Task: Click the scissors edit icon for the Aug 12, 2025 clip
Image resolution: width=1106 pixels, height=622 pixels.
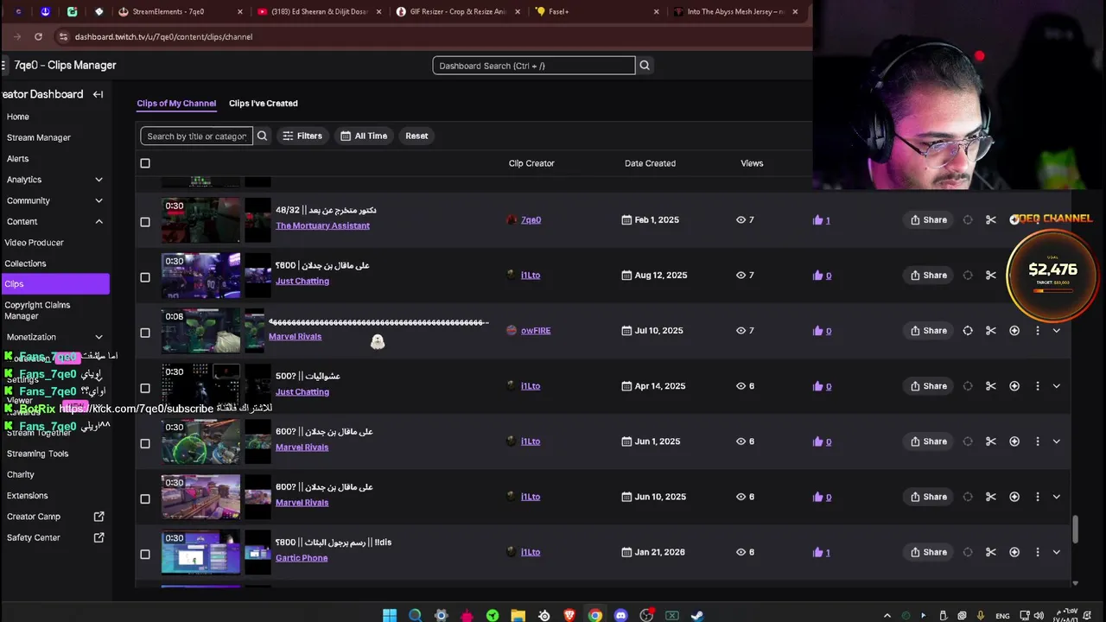Action: 991,276
